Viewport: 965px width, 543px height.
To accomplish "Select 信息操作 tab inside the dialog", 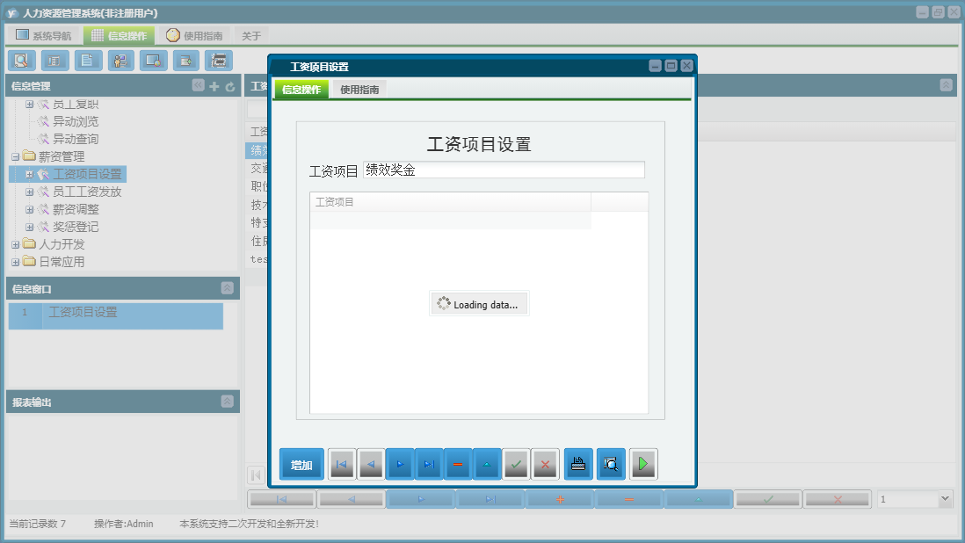I will 301,89.
